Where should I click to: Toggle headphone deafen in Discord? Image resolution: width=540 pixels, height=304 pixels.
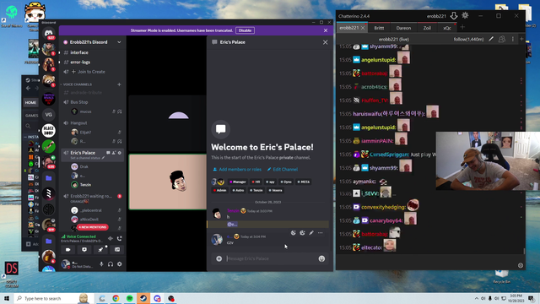(111, 264)
